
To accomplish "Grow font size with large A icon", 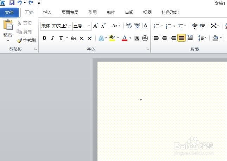I will [x=95, y=26].
